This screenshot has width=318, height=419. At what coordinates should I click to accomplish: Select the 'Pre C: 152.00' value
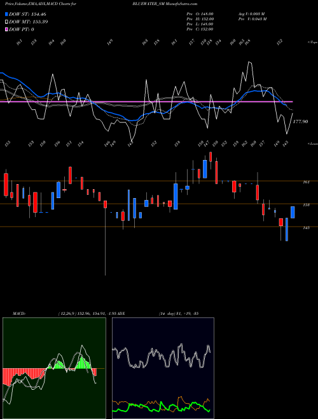[200, 29]
